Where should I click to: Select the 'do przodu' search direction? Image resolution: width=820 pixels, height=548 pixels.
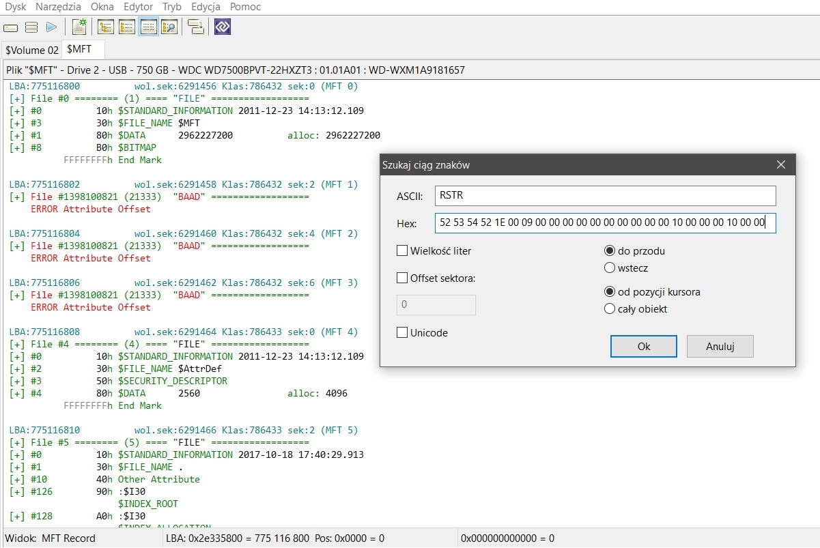click(610, 250)
